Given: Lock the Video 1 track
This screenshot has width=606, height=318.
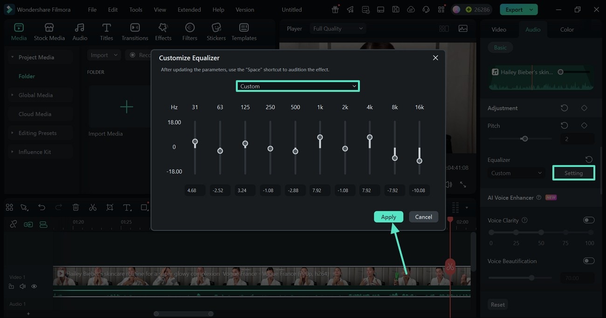Looking at the screenshot, I should [12, 286].
